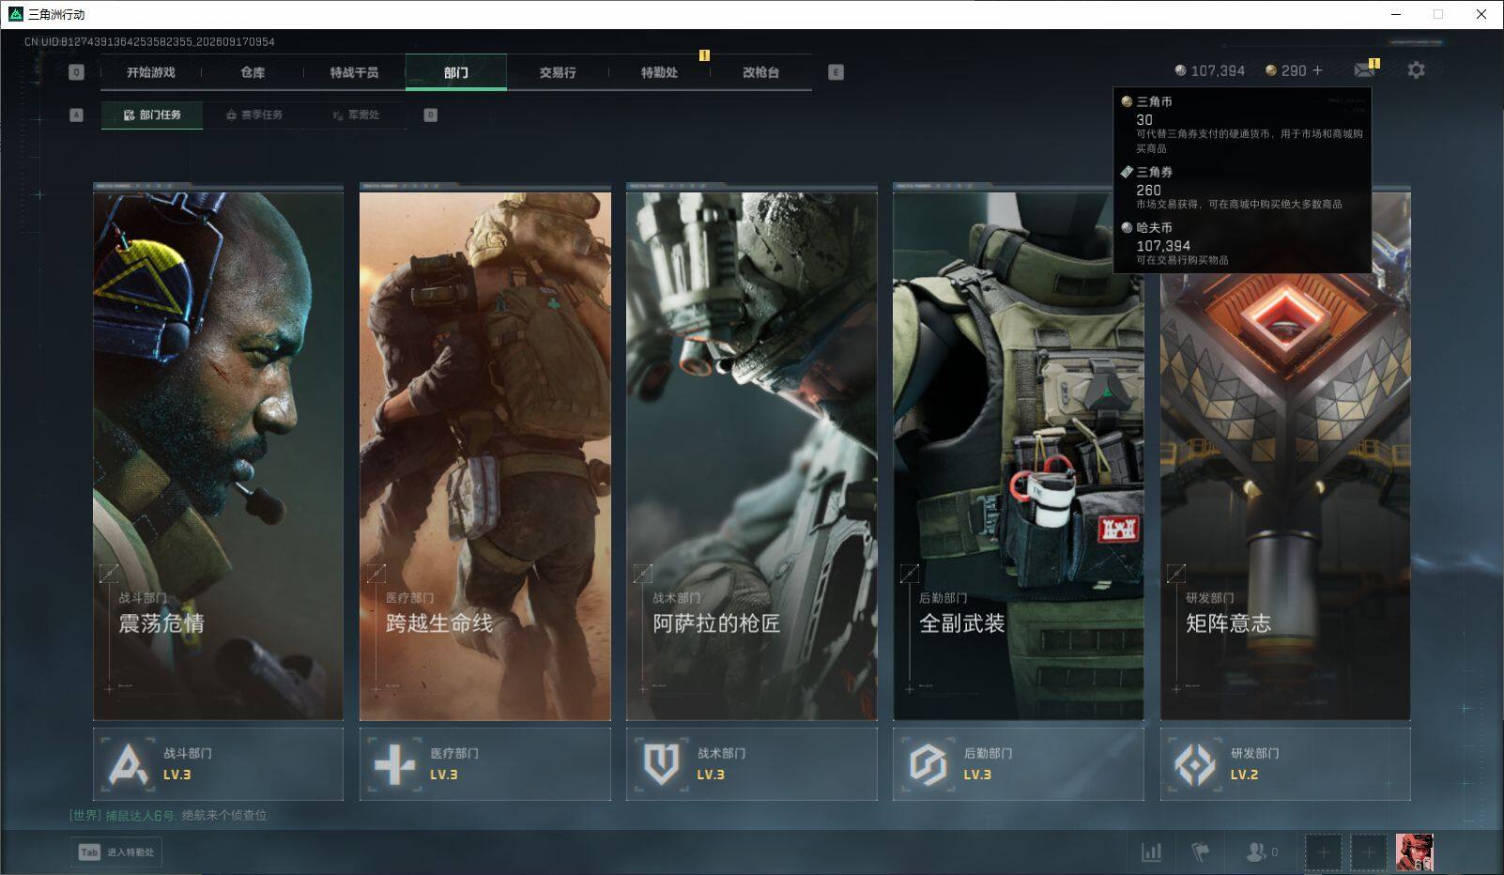
Task: Open the 改枪台 tab
Action: pyautogui.click(x=760, y=72)
